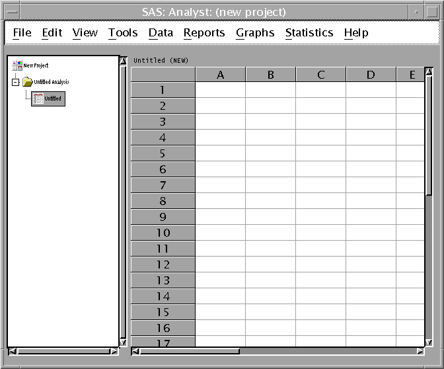Select column A header
Viewport: 444px width, 369px height.
click(221, 75)
